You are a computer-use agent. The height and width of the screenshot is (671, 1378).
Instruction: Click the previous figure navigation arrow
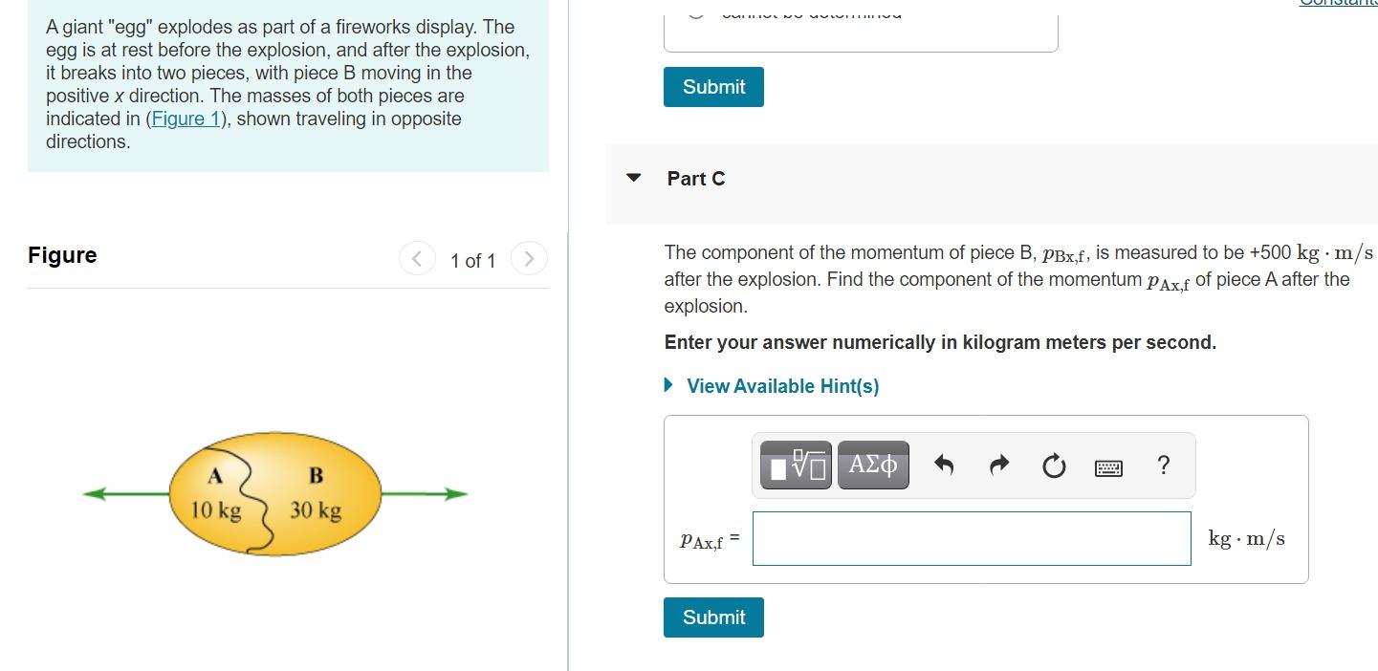point(416,258)
